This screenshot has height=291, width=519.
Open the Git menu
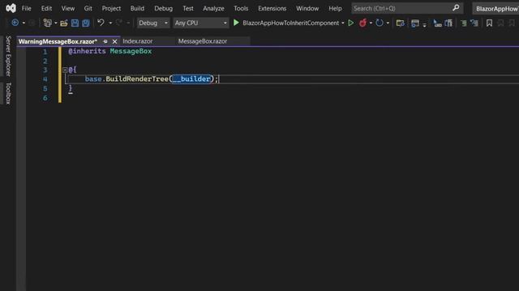point(88,8)
